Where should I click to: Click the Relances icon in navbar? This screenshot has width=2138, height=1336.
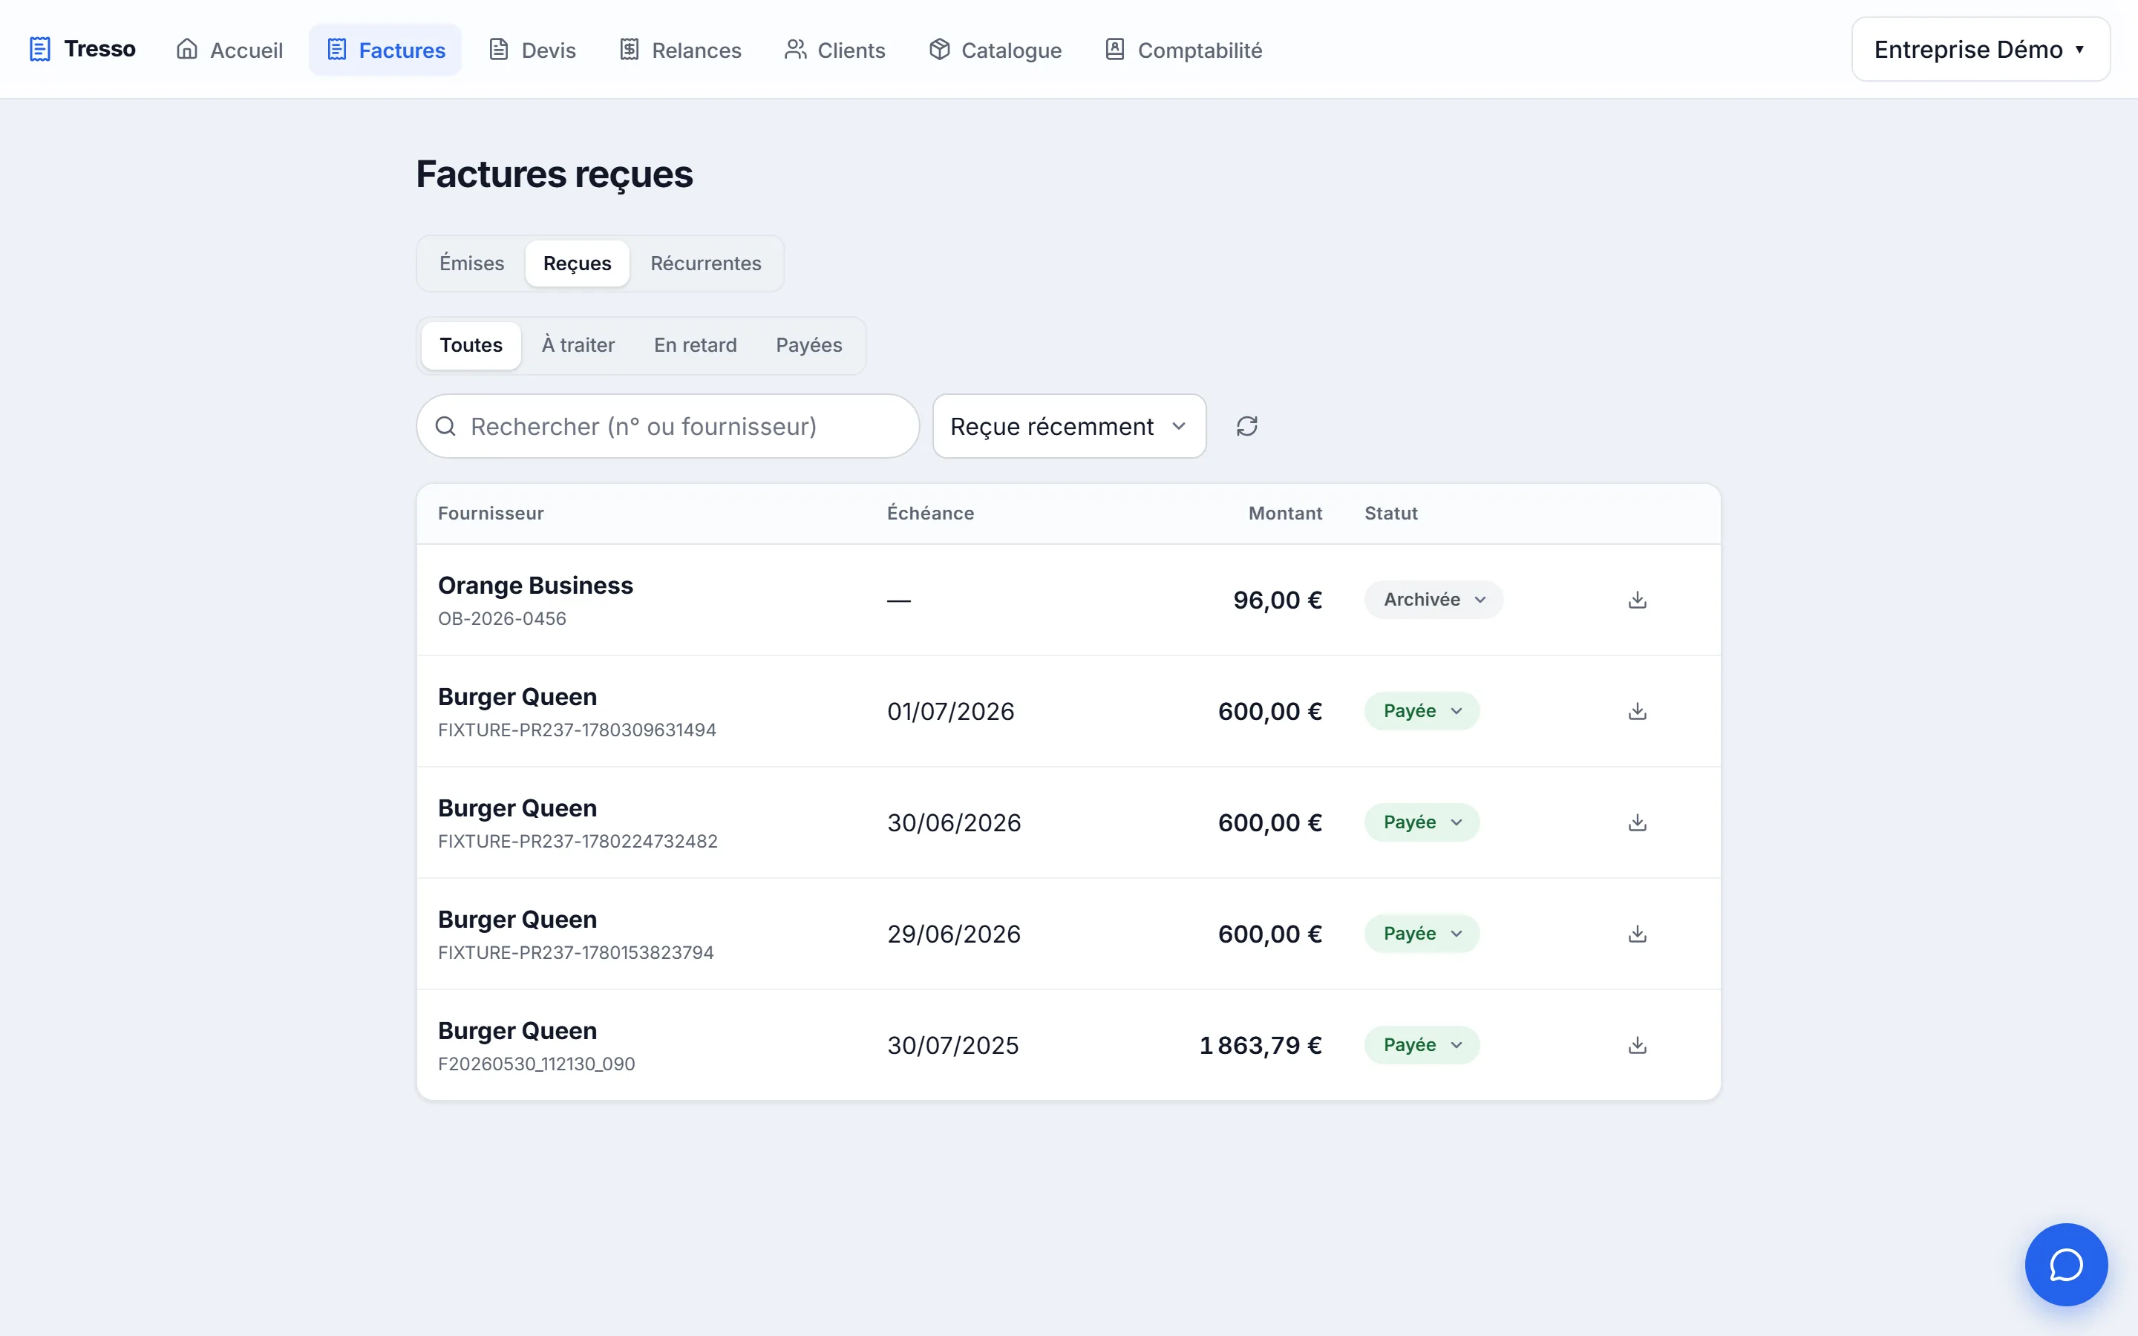click(x=629, y=50)
